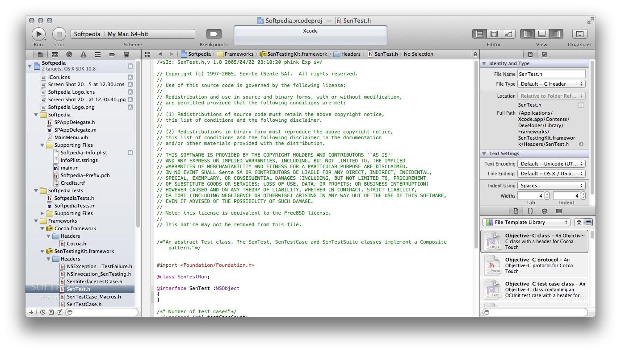Stop the running build with the Stop button
The width and height of the screenshot is (621, 352).
click(59, 33)
